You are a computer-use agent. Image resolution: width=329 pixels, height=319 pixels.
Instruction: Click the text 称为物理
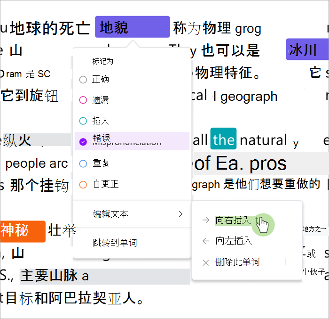[x=202, y=28]
